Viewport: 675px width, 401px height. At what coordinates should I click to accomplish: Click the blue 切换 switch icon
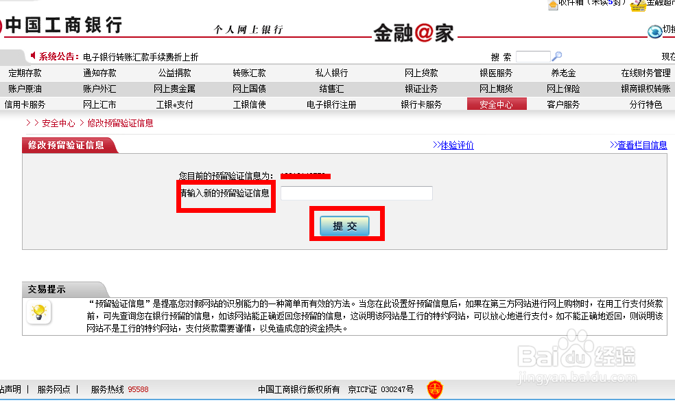pos(656,31)
